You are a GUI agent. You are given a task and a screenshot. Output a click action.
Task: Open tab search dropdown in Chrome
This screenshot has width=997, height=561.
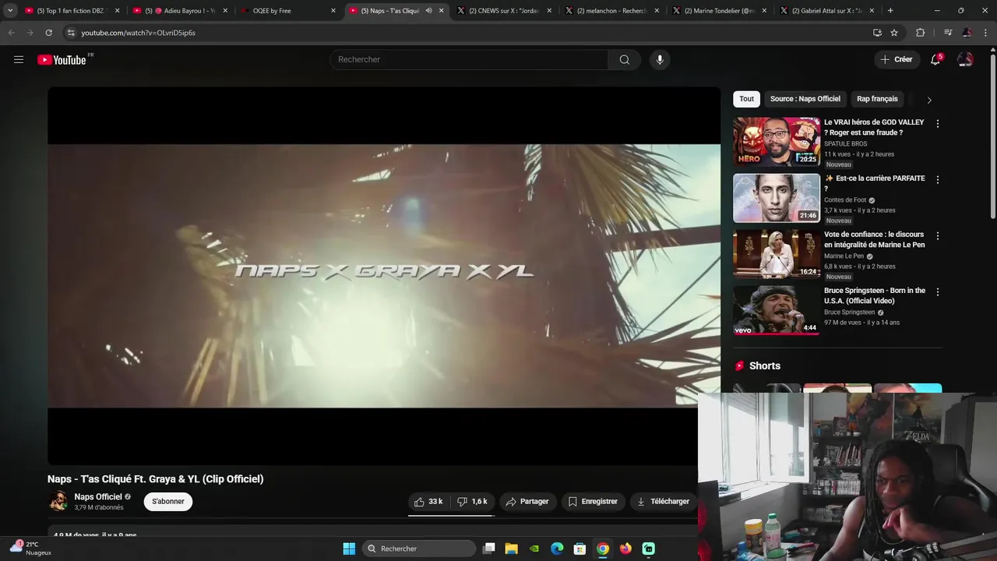(x=10, y=11)
